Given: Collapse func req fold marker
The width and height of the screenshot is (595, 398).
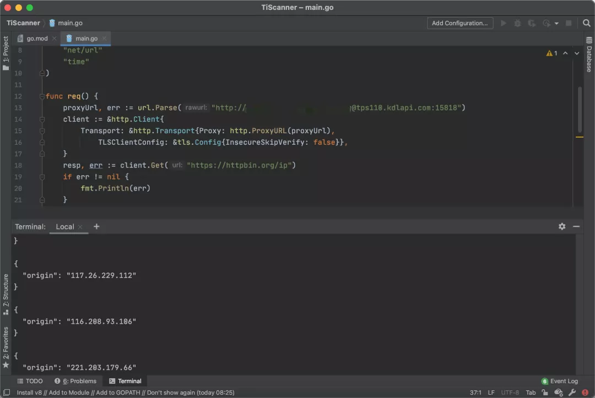Looking at the screenshot, I should point(42,96).
